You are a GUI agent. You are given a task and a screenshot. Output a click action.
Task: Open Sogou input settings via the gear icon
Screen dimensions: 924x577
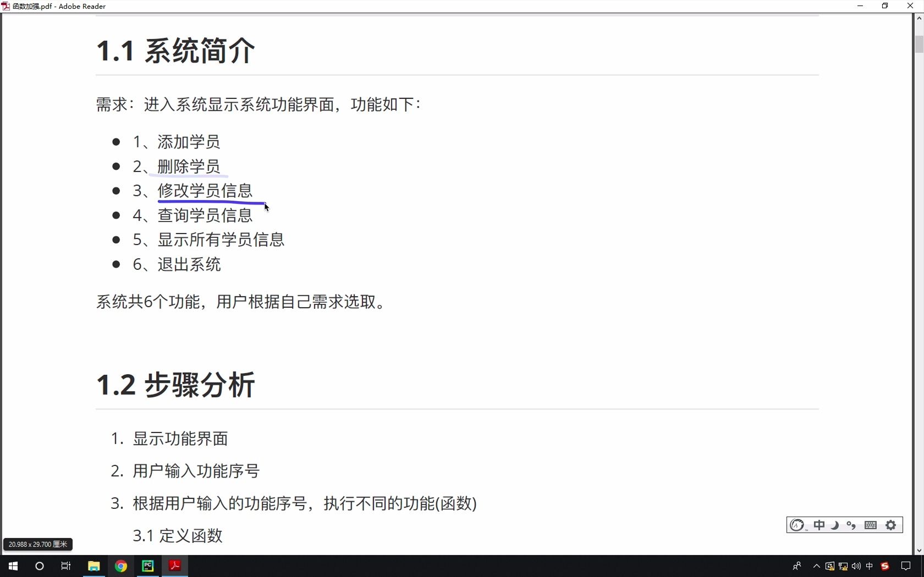[x=890, y=525]
